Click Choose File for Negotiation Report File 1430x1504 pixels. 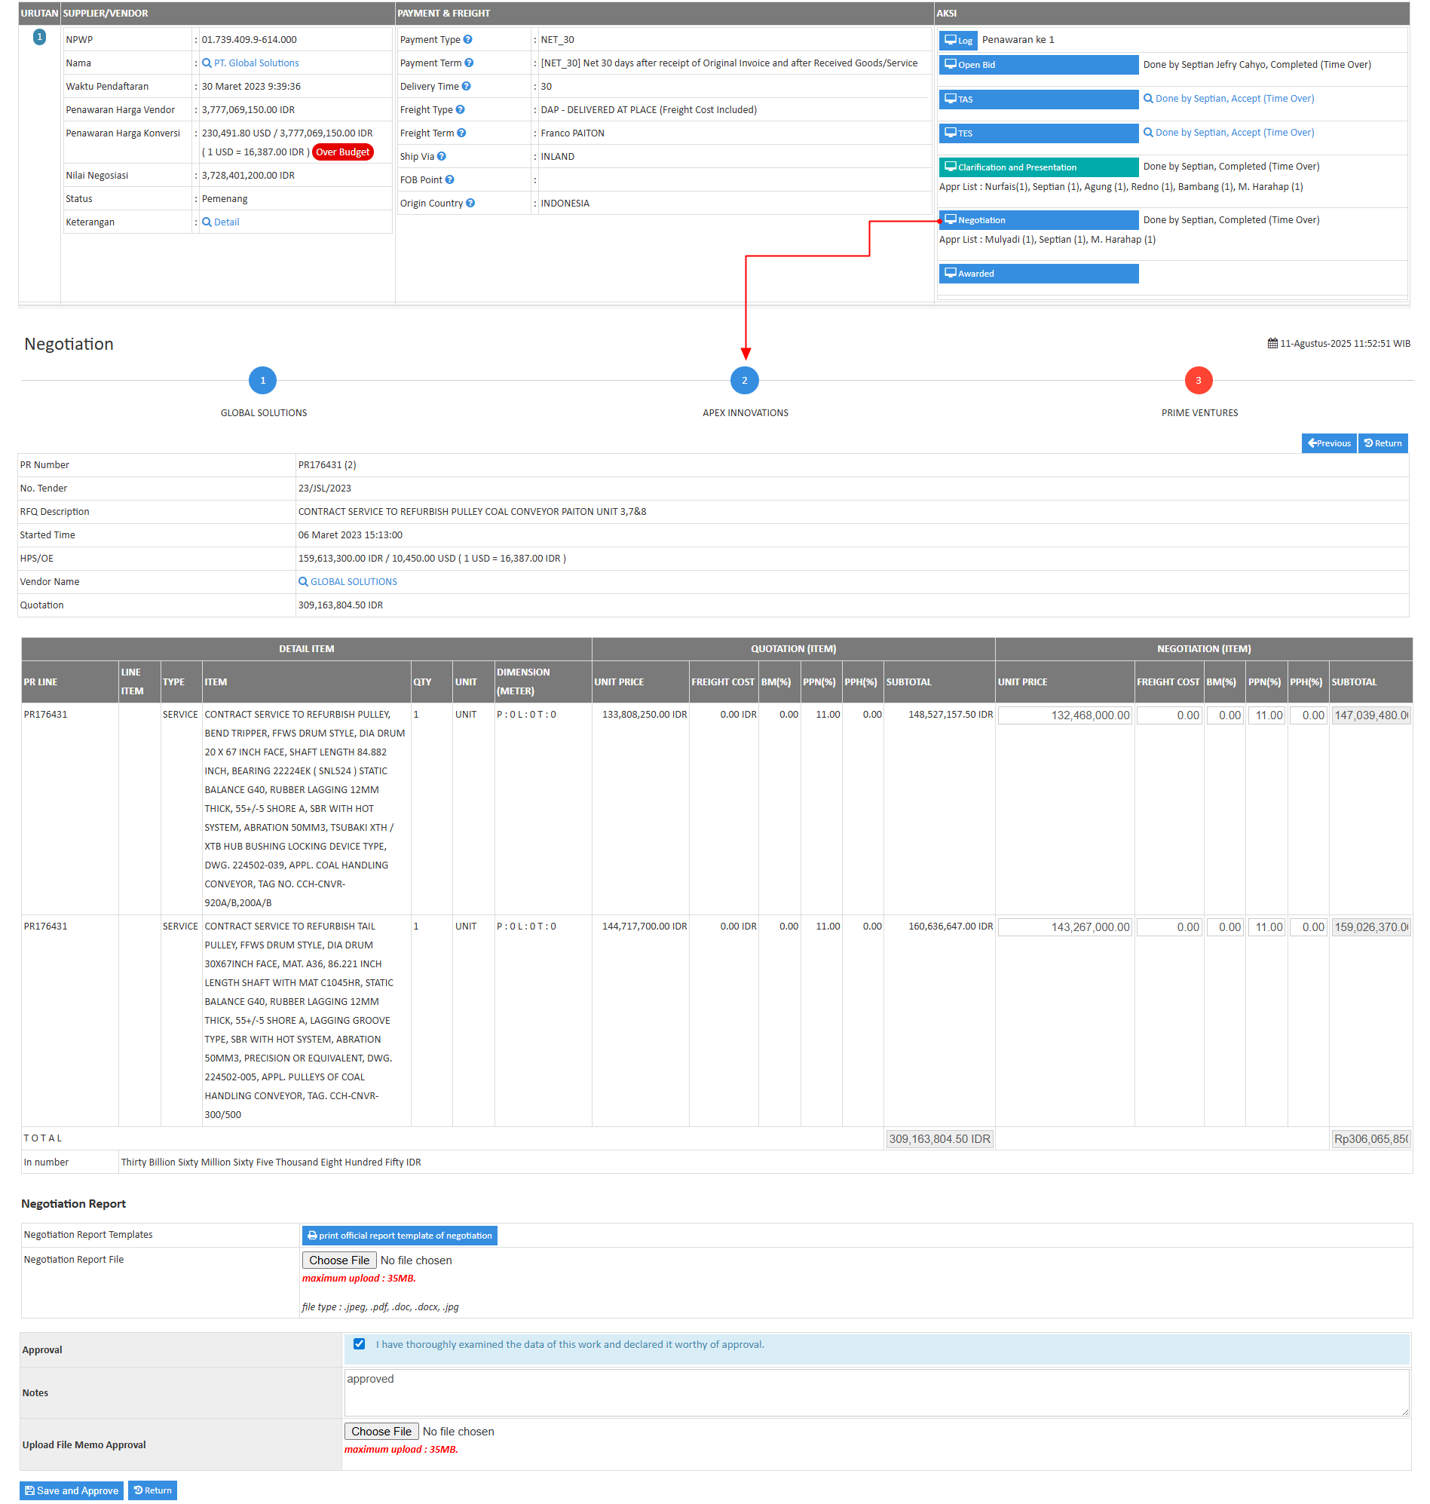click(x=338, y=1260)
